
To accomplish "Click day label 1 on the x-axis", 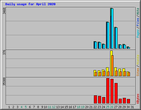I will [x=9, y=107].
